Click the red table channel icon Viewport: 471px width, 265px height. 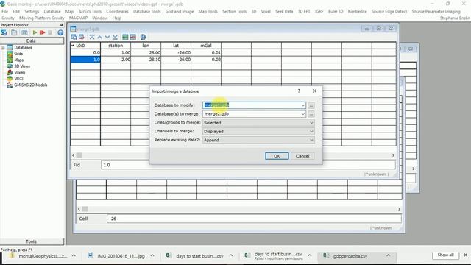(x=133, y=37)
